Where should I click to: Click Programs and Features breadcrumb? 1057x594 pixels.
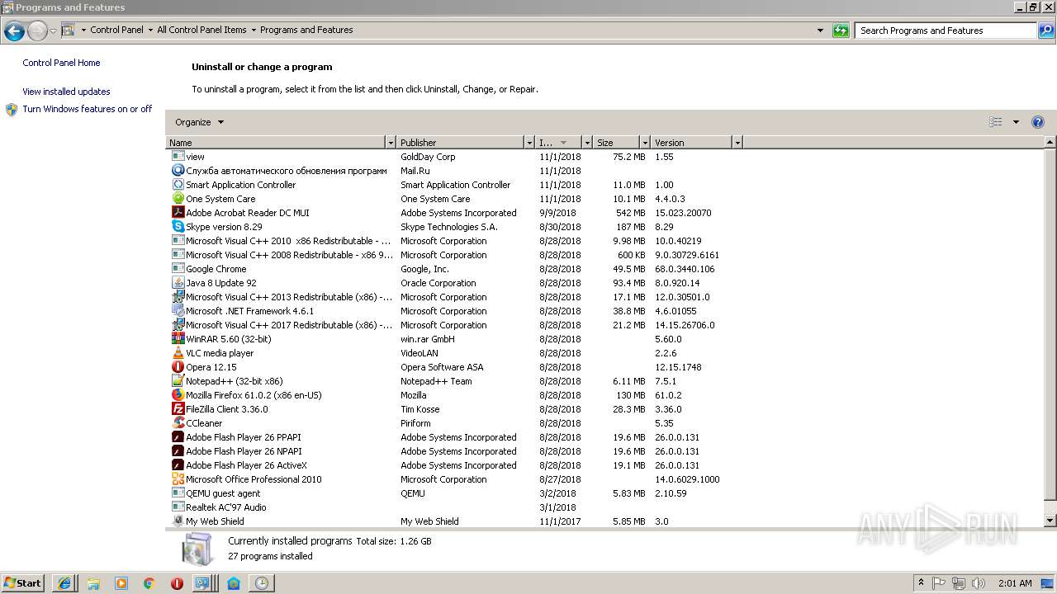[x=306, y=30]
